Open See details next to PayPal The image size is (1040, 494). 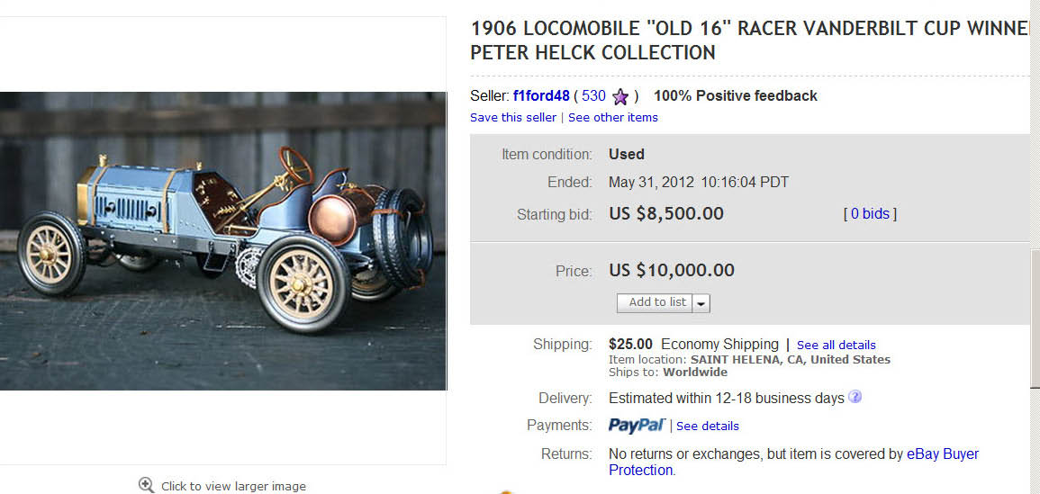(708, 426)
